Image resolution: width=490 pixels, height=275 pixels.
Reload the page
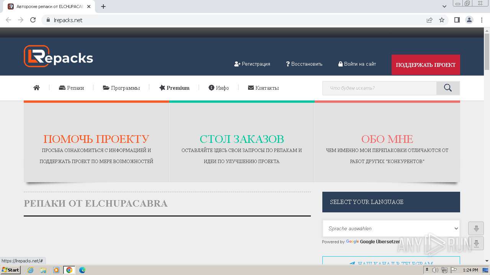click(x=33, y=20)
